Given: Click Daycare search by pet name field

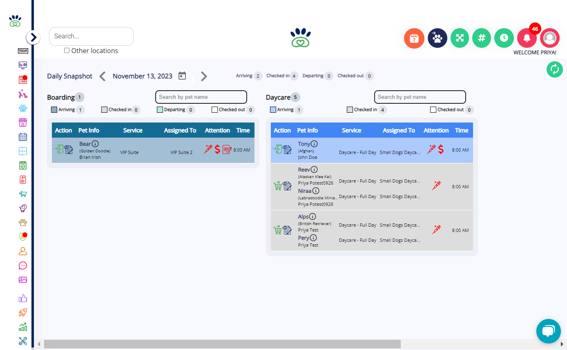Looking at the screenshot, I should tap(420, 97).
